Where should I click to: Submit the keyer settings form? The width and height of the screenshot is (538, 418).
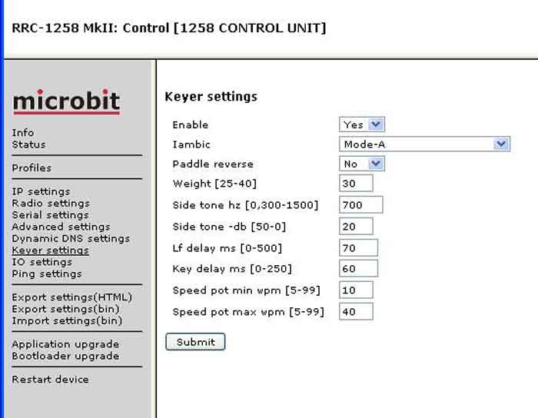[195, 341]
